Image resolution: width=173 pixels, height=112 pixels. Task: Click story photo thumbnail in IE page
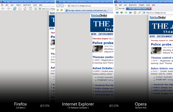coord(98,49)
